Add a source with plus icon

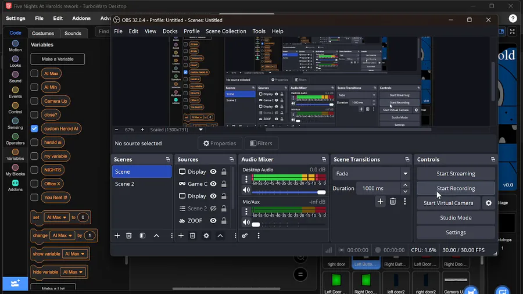181,236
